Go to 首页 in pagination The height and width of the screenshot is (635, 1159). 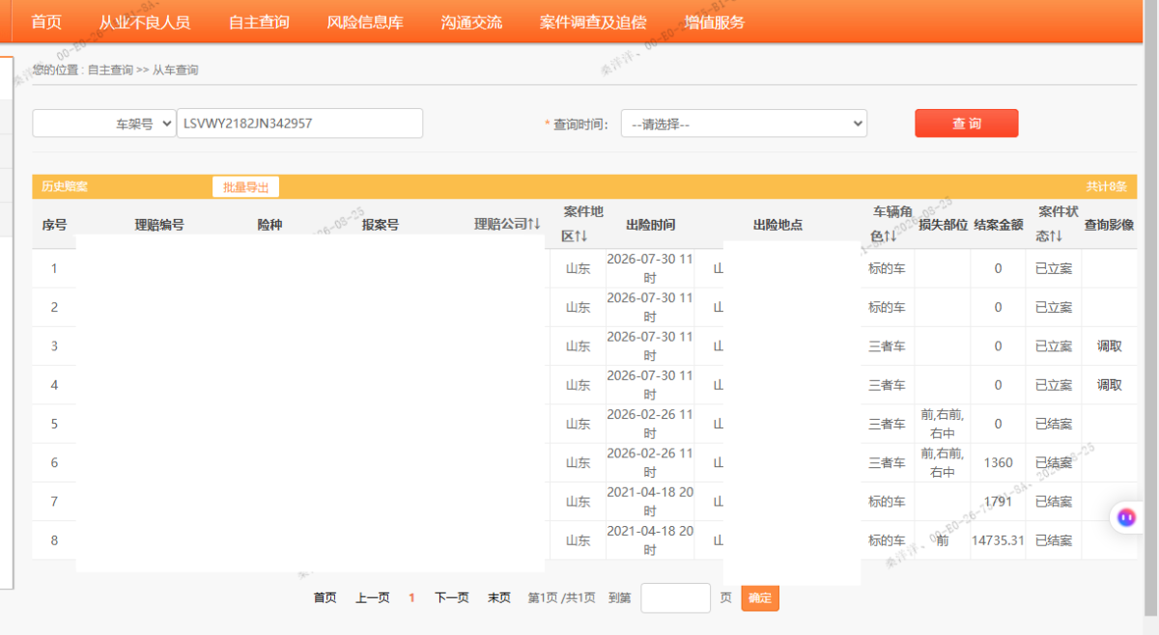click(x=325, y=598)
